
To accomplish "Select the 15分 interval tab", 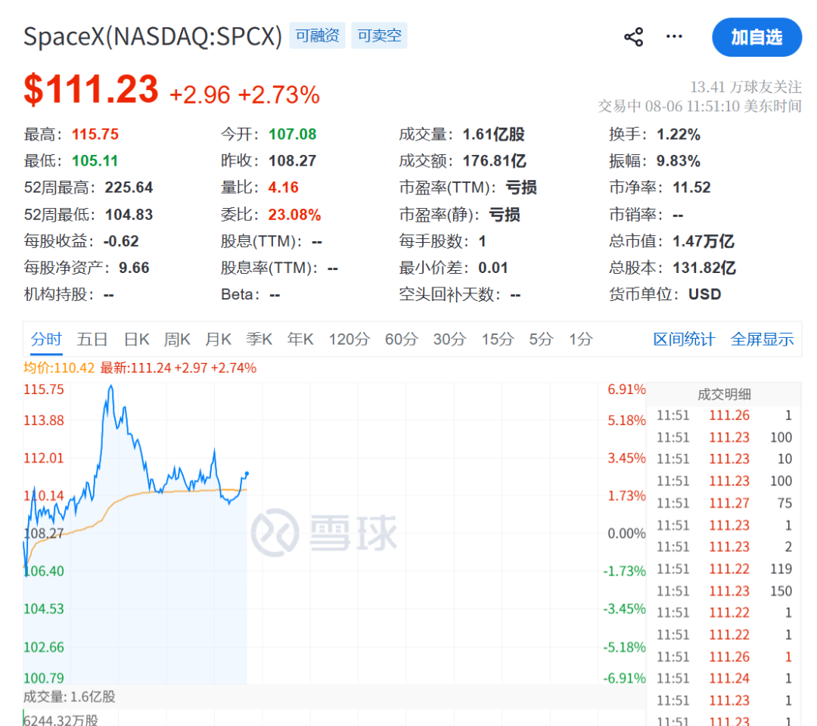I will (x=498, y=339).
